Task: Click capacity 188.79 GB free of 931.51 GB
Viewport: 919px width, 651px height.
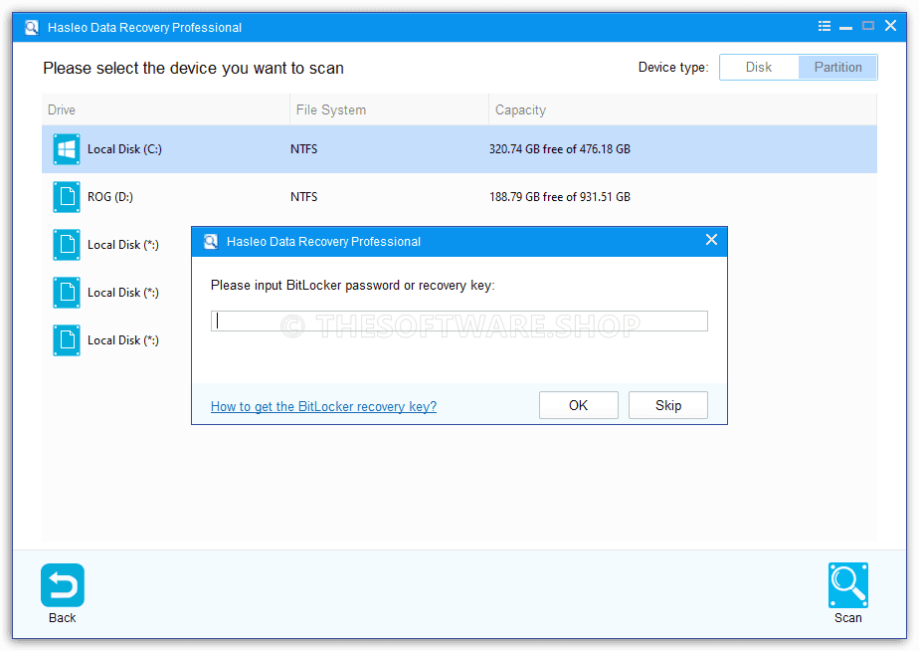Action: click(x=560, y=196)
